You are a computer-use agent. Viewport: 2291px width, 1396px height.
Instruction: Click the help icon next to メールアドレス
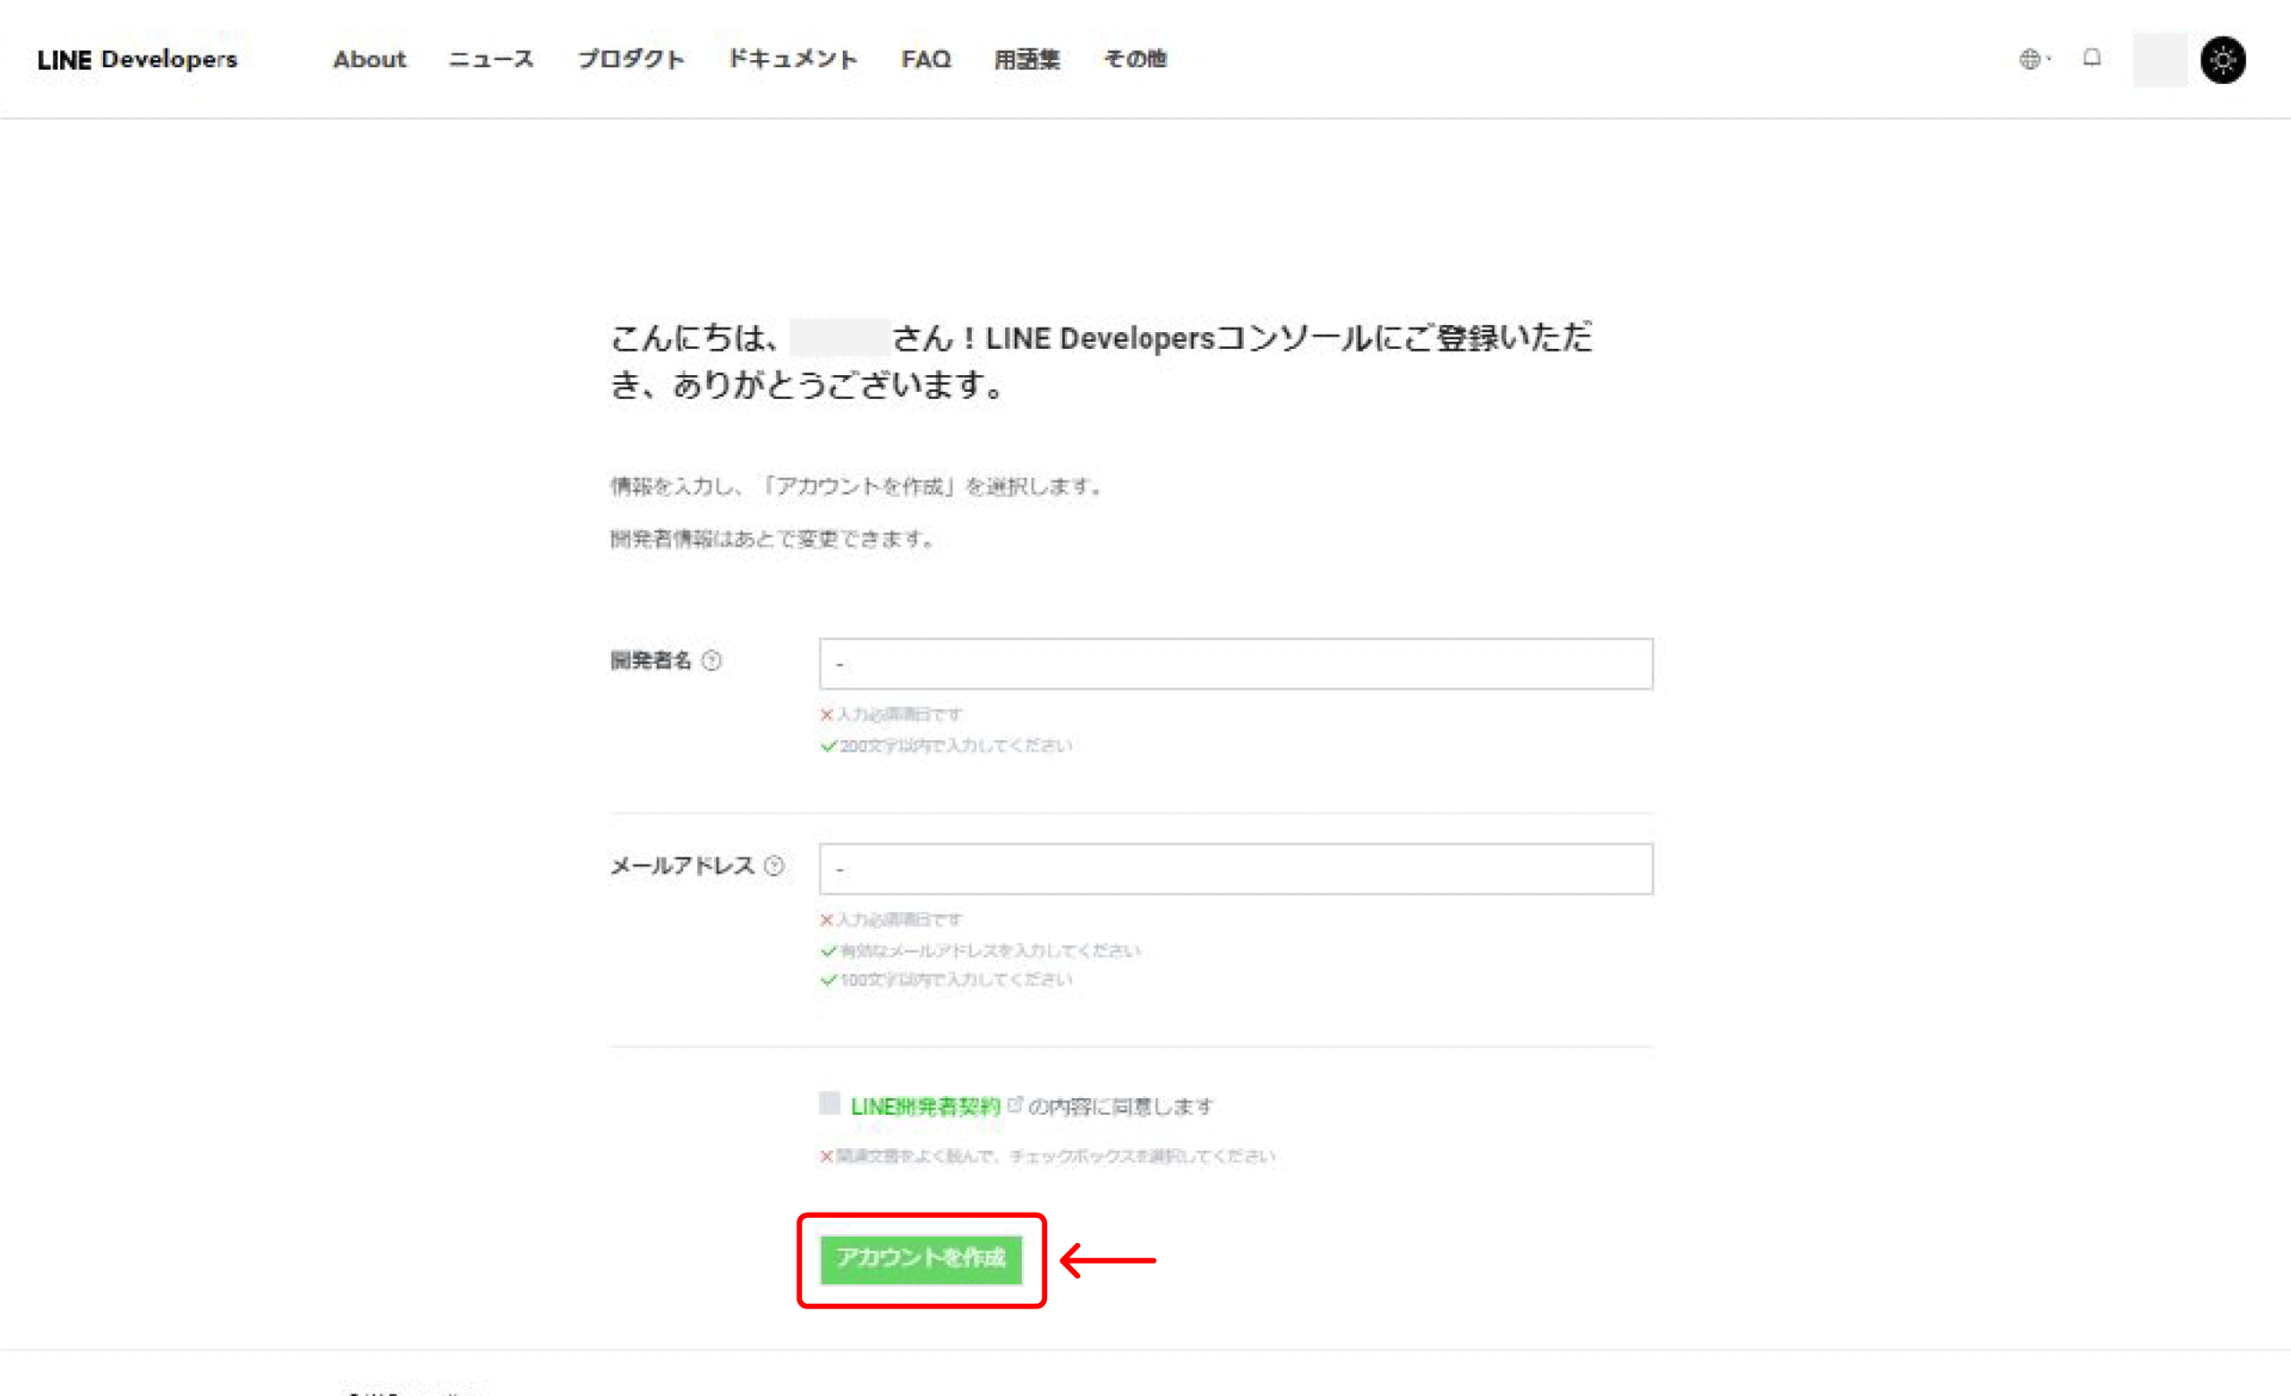coord(773,866)
